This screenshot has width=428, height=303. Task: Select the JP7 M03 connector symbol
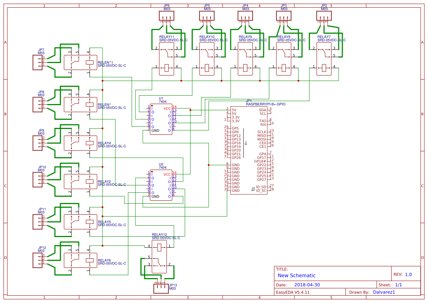pyautogui.click(x=38, y=62)
